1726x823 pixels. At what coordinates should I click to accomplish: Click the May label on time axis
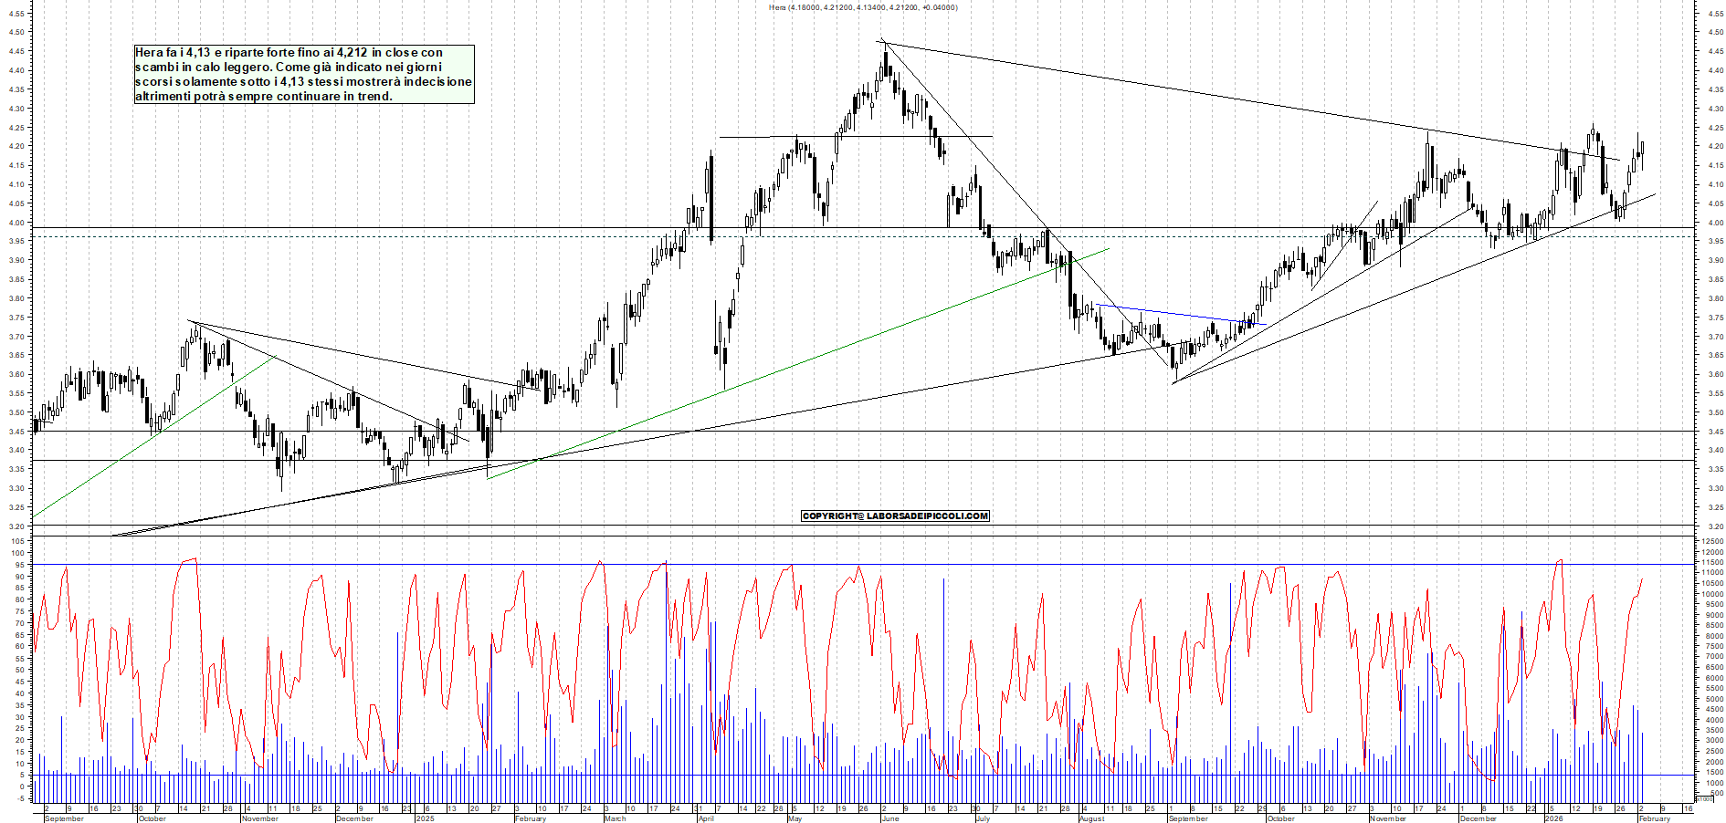coord(795,818)
